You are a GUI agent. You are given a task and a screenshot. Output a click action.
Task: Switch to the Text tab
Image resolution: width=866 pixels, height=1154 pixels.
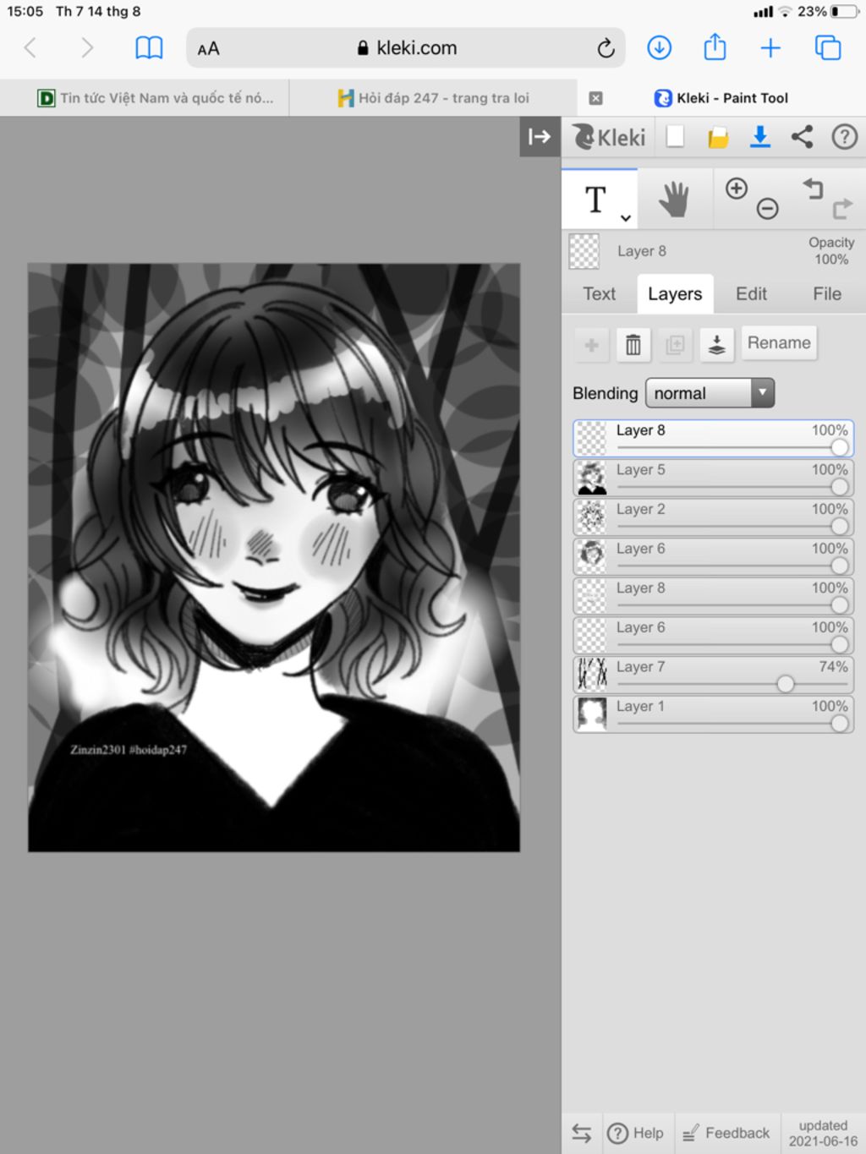[600, 294]
